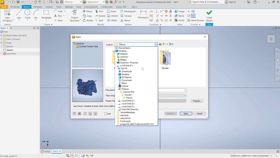Image resolution: width=280 pixels, height=158 pixels.
Task: Activate the Trim tool
Action: (x=99, y=11)
